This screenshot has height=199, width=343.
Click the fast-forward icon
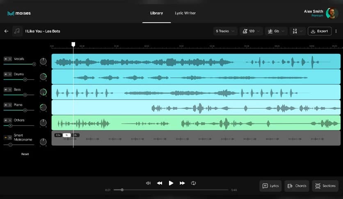click(182, 183)
